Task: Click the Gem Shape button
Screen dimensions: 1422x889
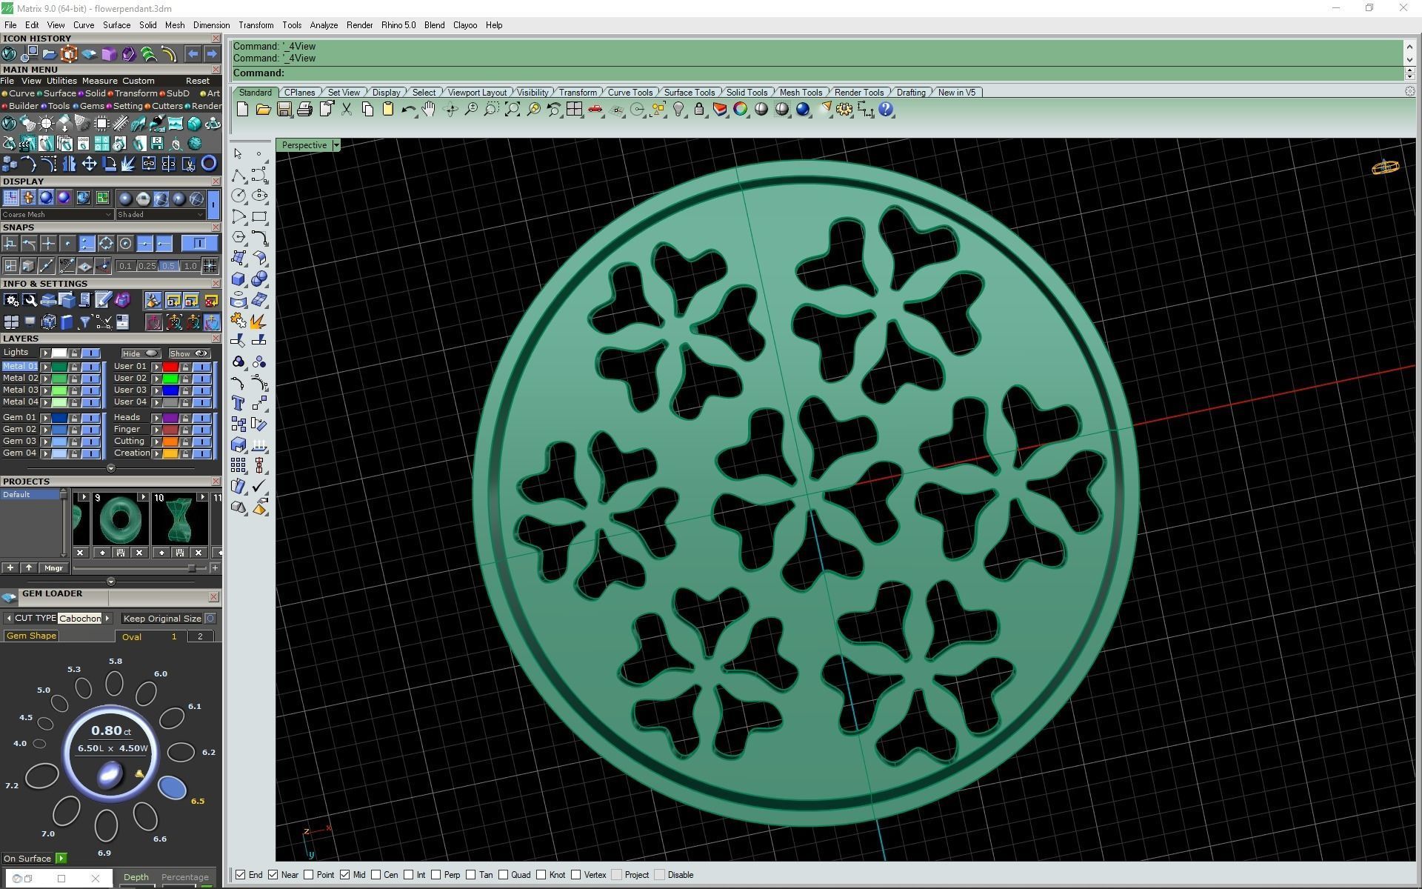Action: (x=31, y=636)
